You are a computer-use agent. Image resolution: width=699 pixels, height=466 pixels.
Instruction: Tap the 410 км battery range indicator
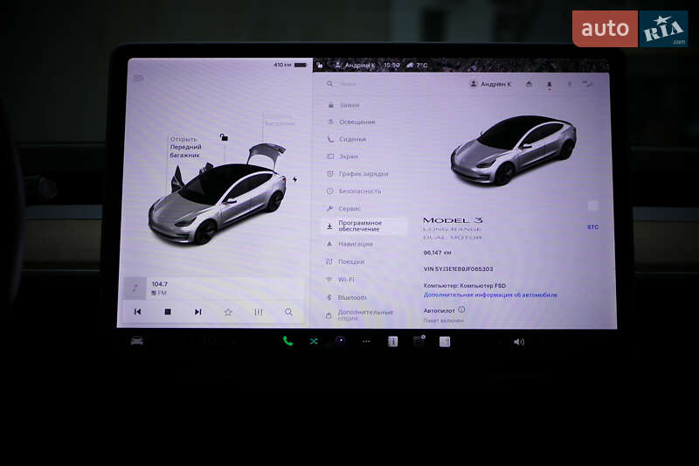[x=290, y=65]
